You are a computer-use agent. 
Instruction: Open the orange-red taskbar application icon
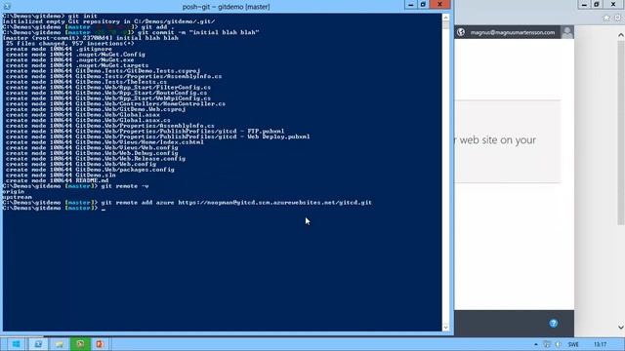point(100,344)
